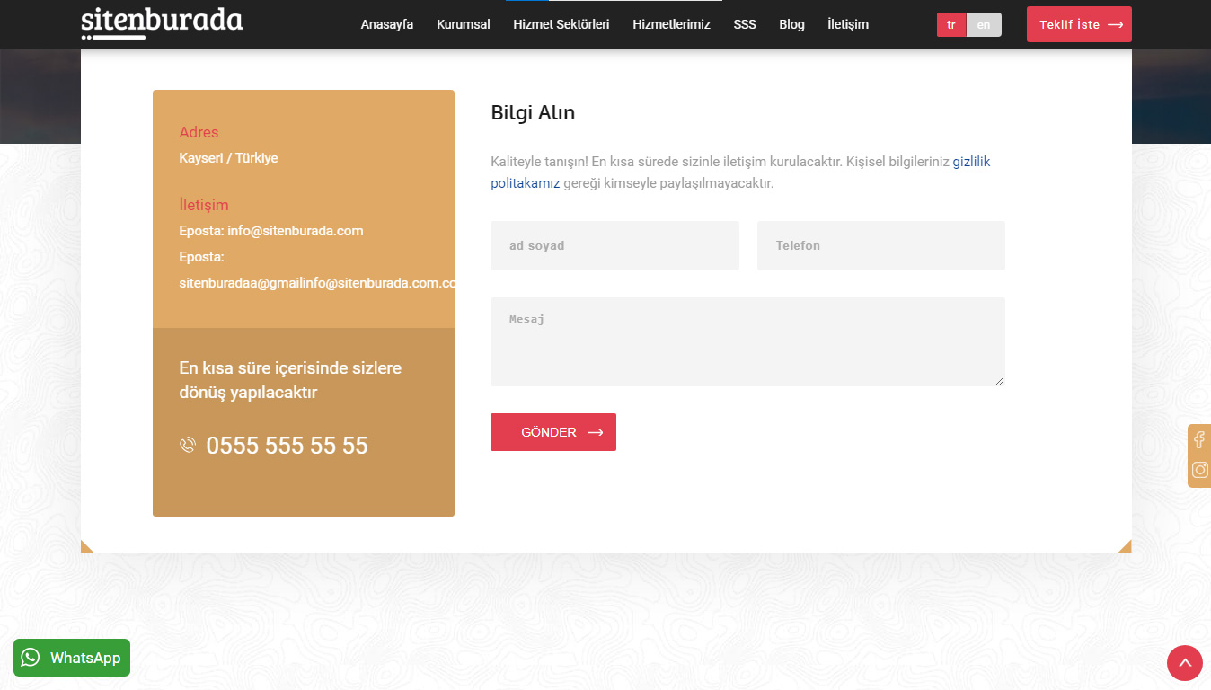Viewport: 1211px width, 690px height.
Task: Switch language to tr
Action: pyautogui.click(x=951, y=24)
